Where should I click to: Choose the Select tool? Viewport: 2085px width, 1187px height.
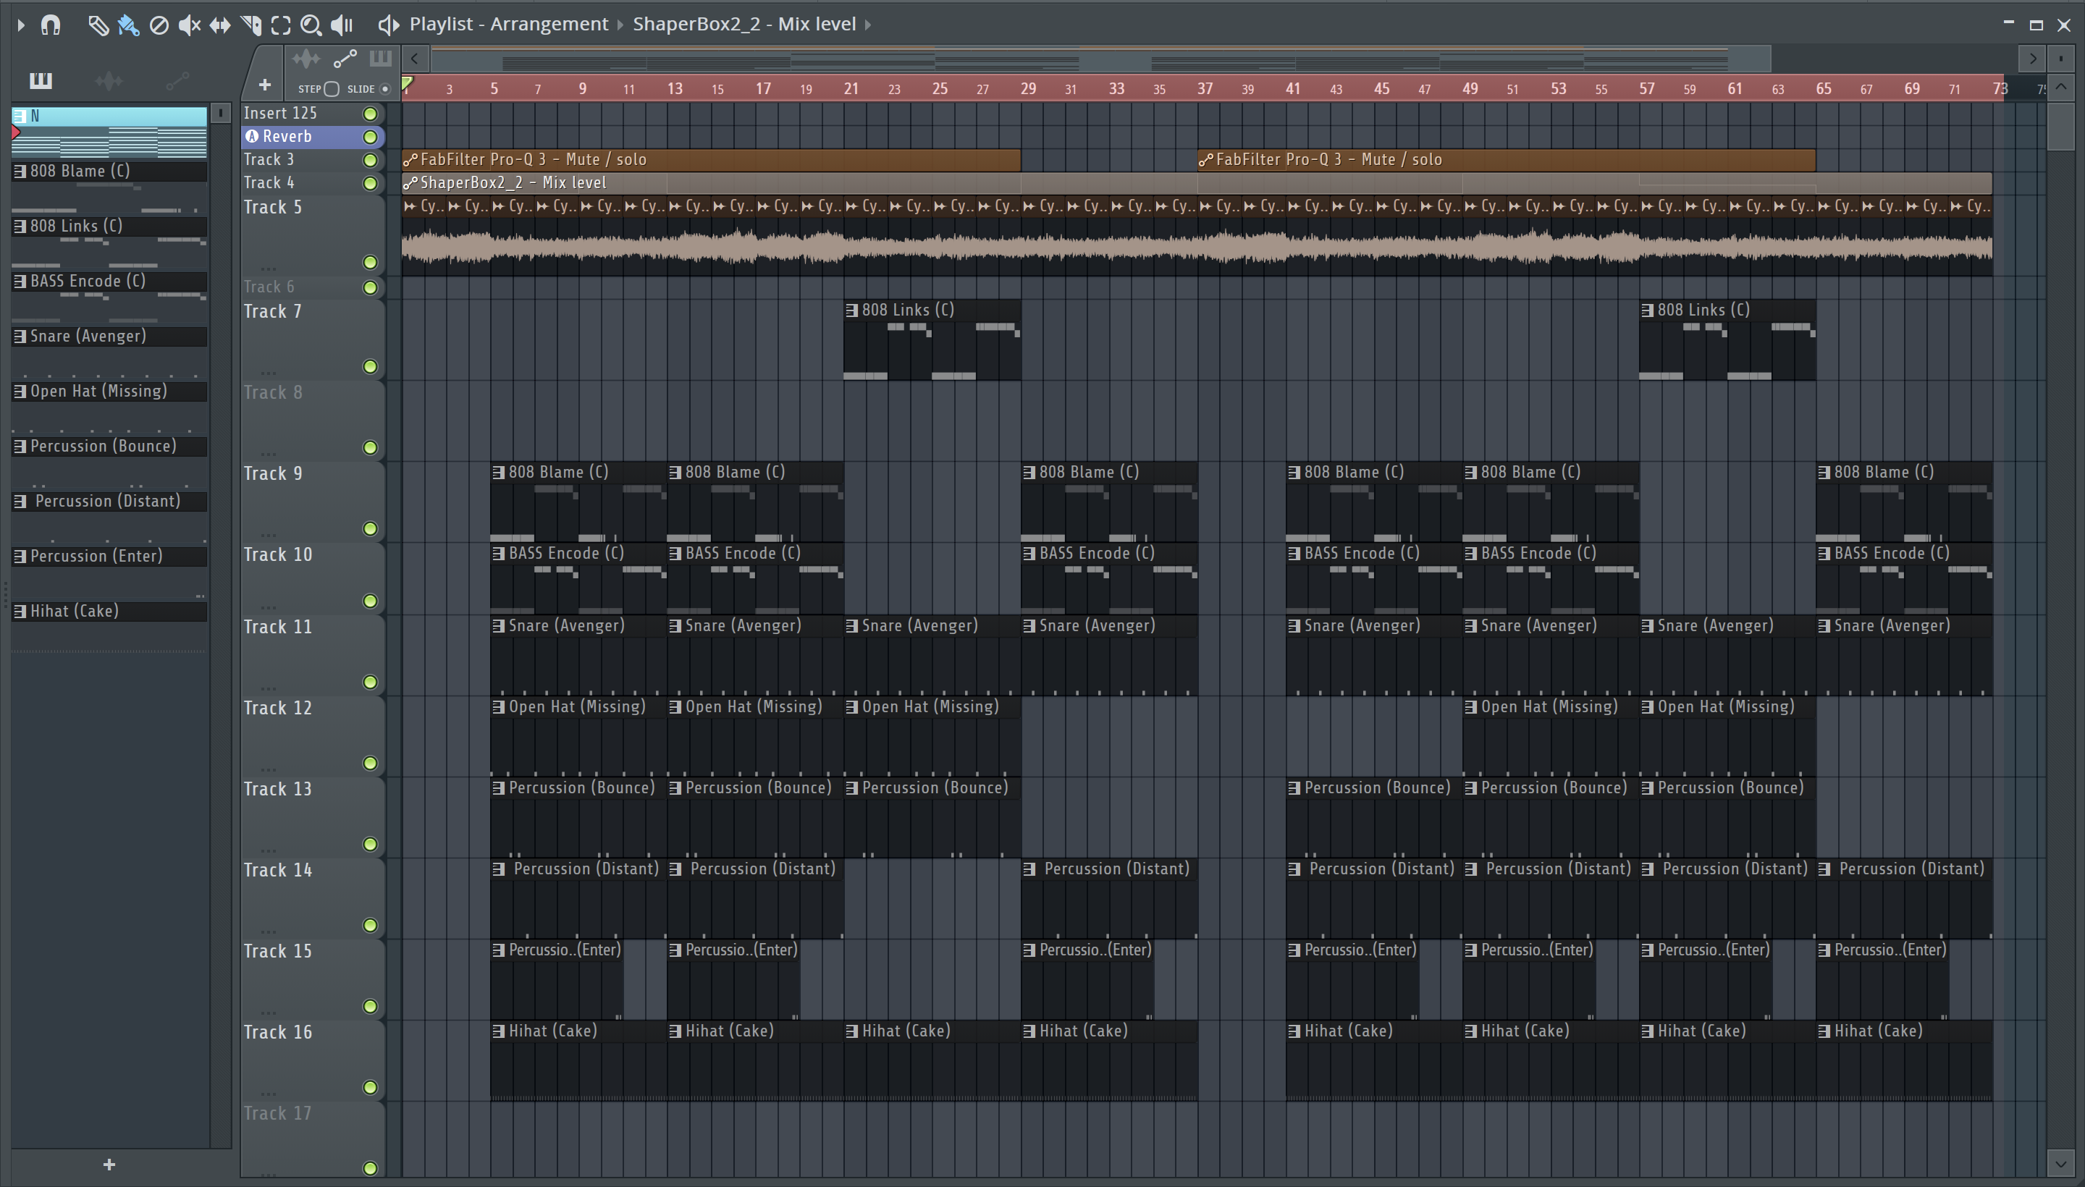click(280, 25)
